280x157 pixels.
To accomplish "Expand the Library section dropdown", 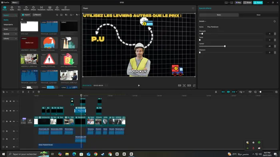I will (10, 38).
